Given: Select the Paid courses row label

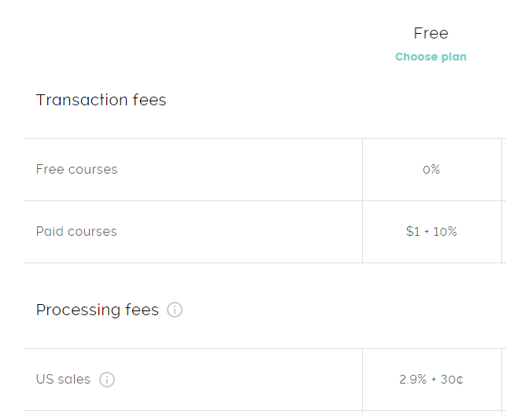Looking at the screenshot, I should pyautogui.click(x=76, y=231).
